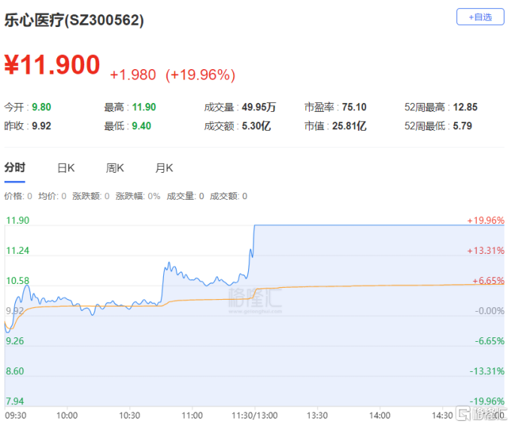Click the 11.24 price level on chart axis
The height and width of the screenshot is (426, 512).
click(x=17, y=250)
